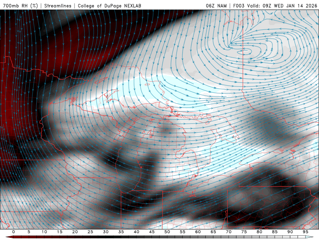Click the 'F003' forecast hour text
319x239 pixels.
coord(239,6)
